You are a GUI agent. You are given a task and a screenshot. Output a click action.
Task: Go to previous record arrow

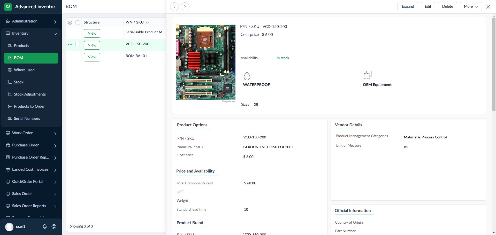point(174,7)
